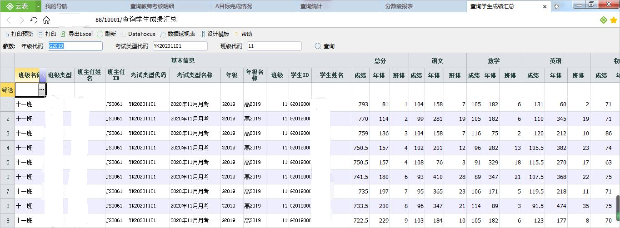Open the dropdown arrow next to 云表
This screenshot has height=228, width=620.
click(38, 6)
